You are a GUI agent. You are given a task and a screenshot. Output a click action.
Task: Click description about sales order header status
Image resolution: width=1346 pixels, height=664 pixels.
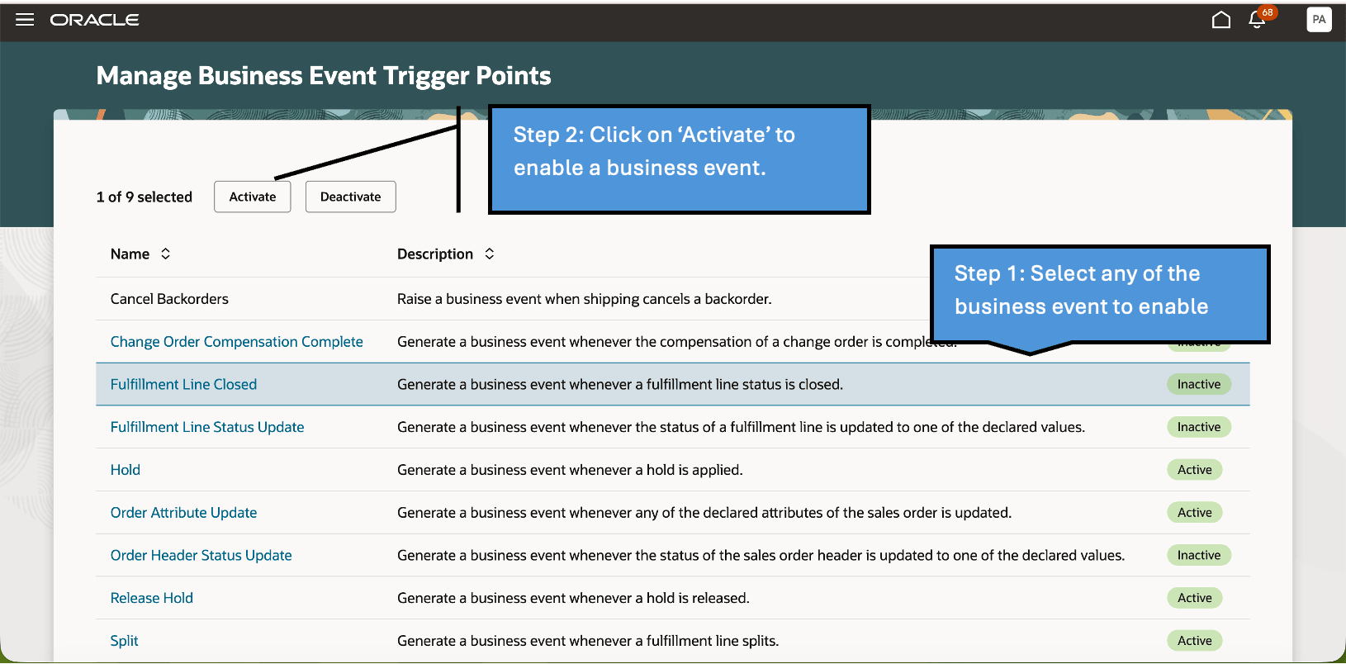[761, 556]
